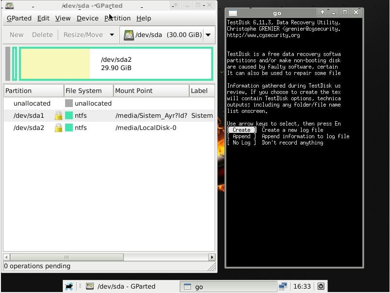This screenshot has height=293, width=390.
Task: Open the GParted menu
Action: pos(19,18)
